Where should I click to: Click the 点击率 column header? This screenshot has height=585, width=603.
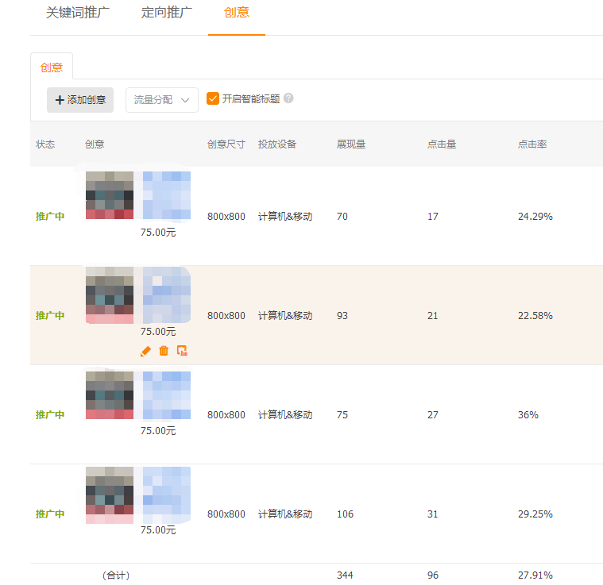coord(532,144)
